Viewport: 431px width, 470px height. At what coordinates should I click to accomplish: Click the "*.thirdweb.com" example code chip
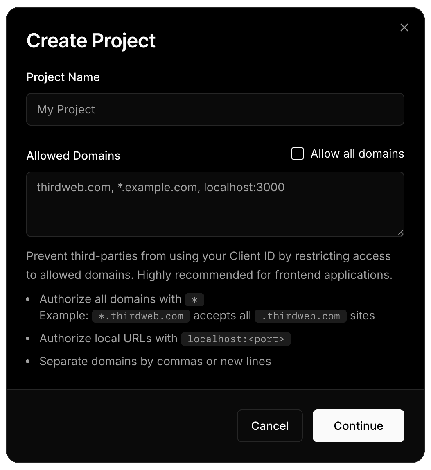coord(141,316)
